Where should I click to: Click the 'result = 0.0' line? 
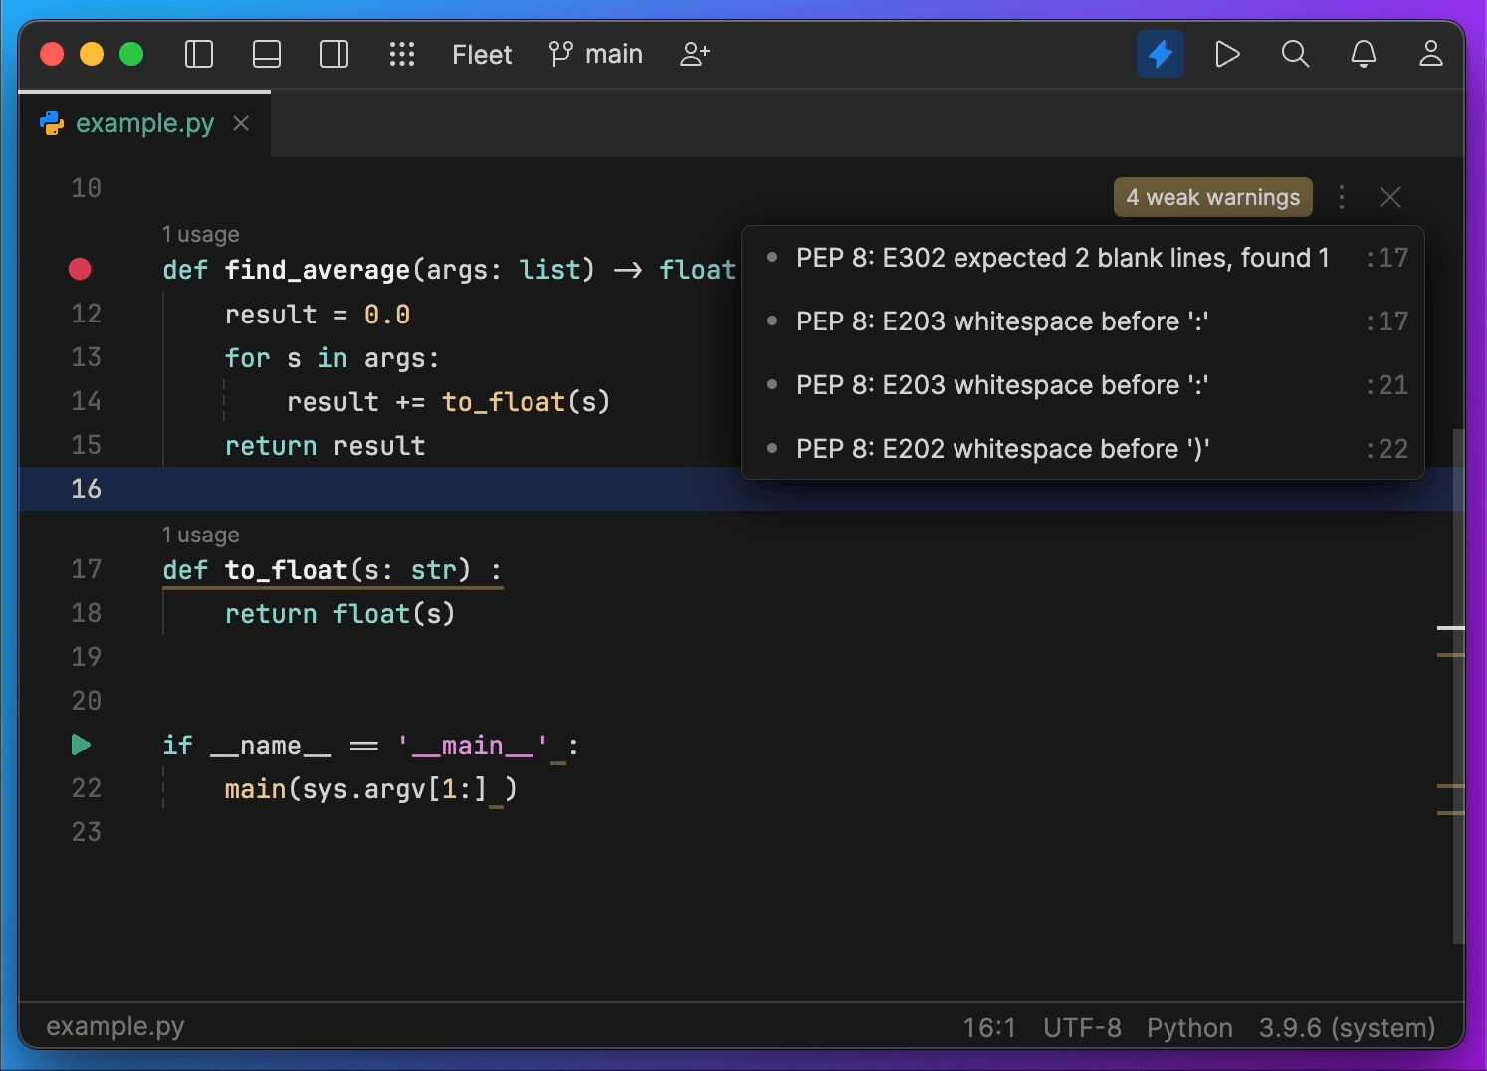coord(318,315)
